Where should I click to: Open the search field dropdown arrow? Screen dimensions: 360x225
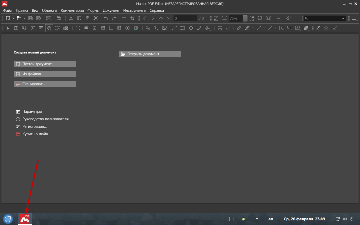(343, 18)
